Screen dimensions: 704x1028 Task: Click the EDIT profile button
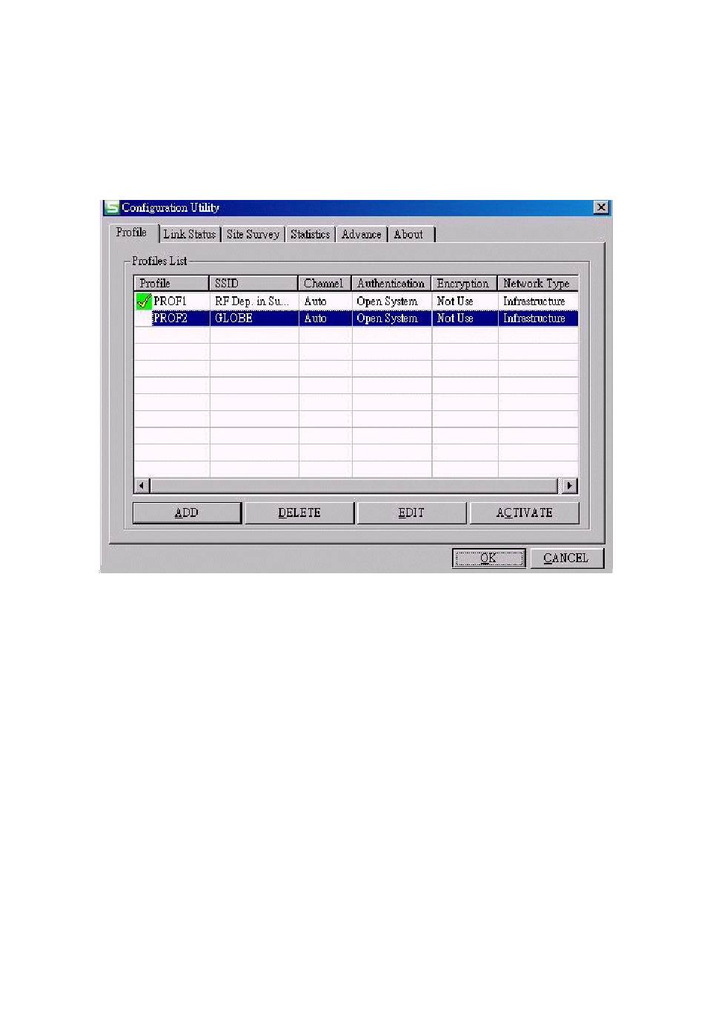click(x=412, y=513)
